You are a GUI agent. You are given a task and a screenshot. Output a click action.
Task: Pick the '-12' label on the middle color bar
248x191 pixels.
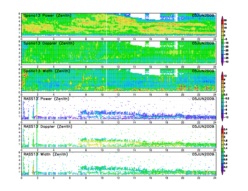[x=226, y=117]
